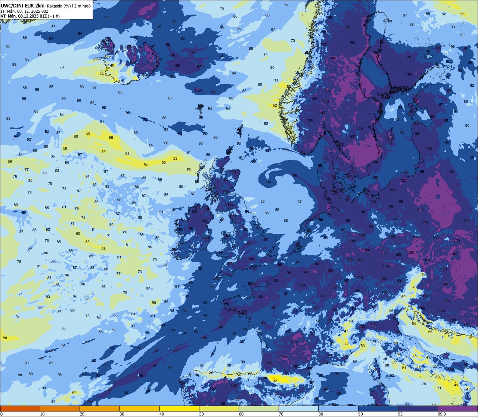Click the humidity value 32 over northern Spain

coord(275,381)
